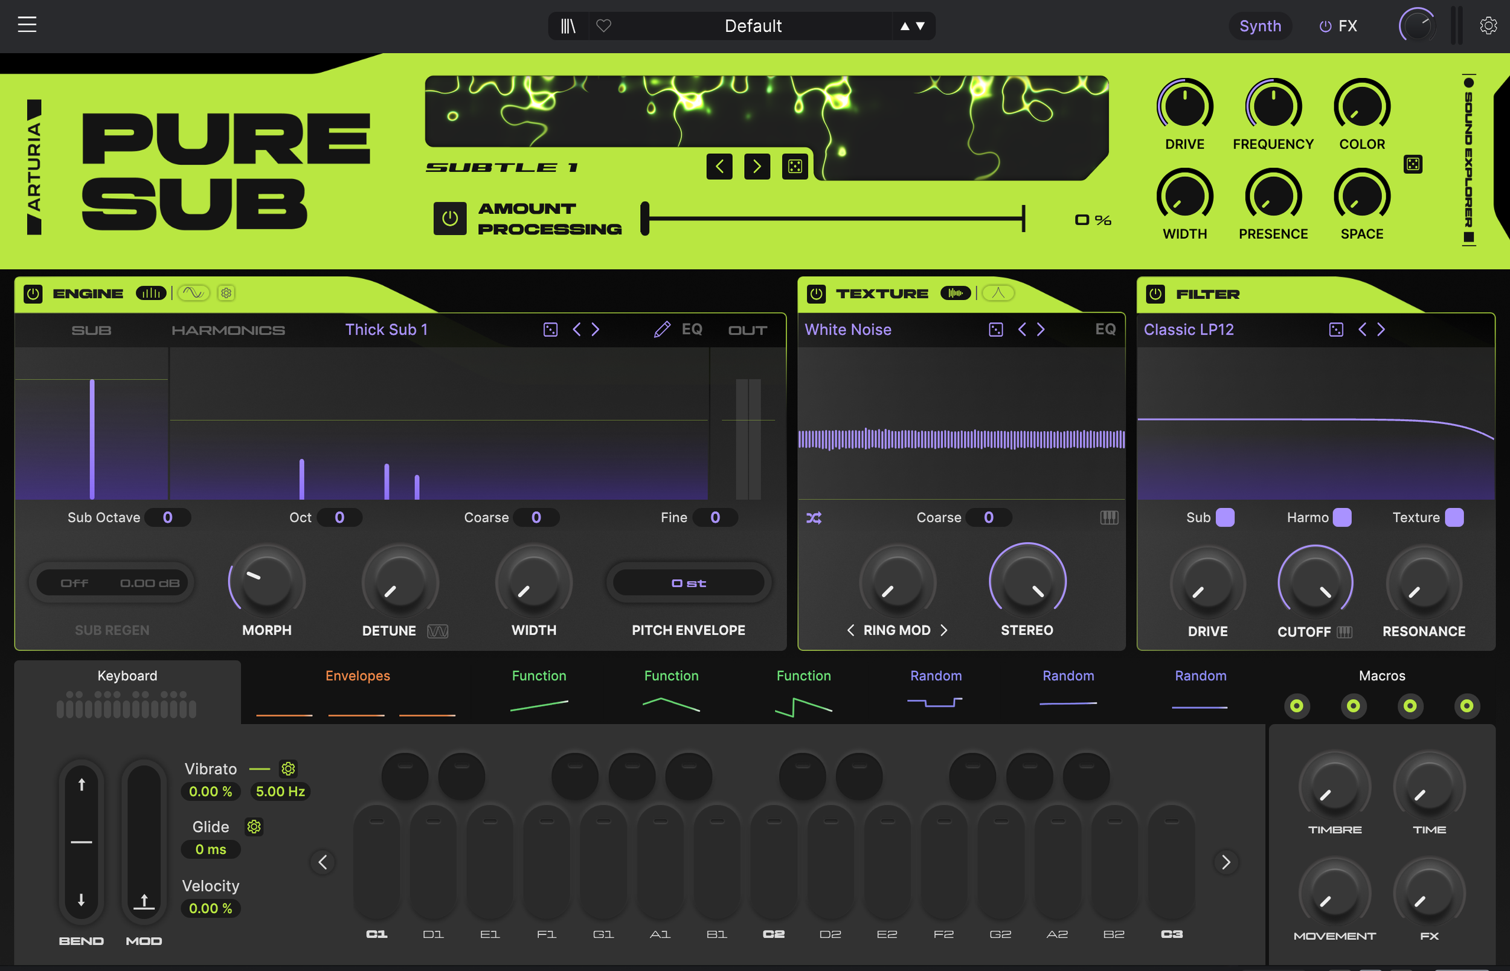Toggle Harmo routing to the filter

(x=1341, y=518)
